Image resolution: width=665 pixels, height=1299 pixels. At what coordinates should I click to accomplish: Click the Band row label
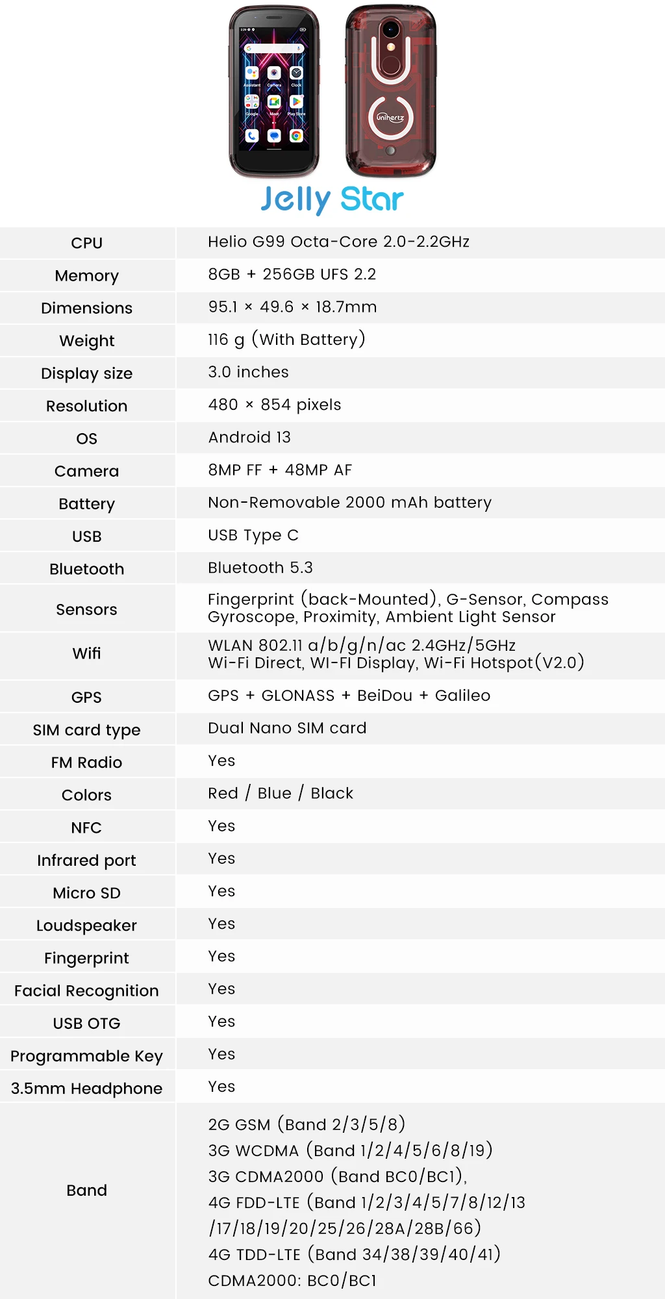[x=87, y=1190]
